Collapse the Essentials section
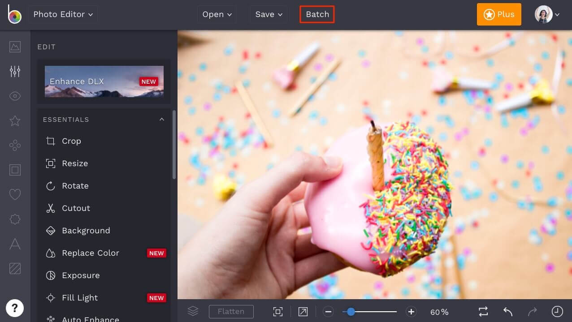 [x=162, y=120]
